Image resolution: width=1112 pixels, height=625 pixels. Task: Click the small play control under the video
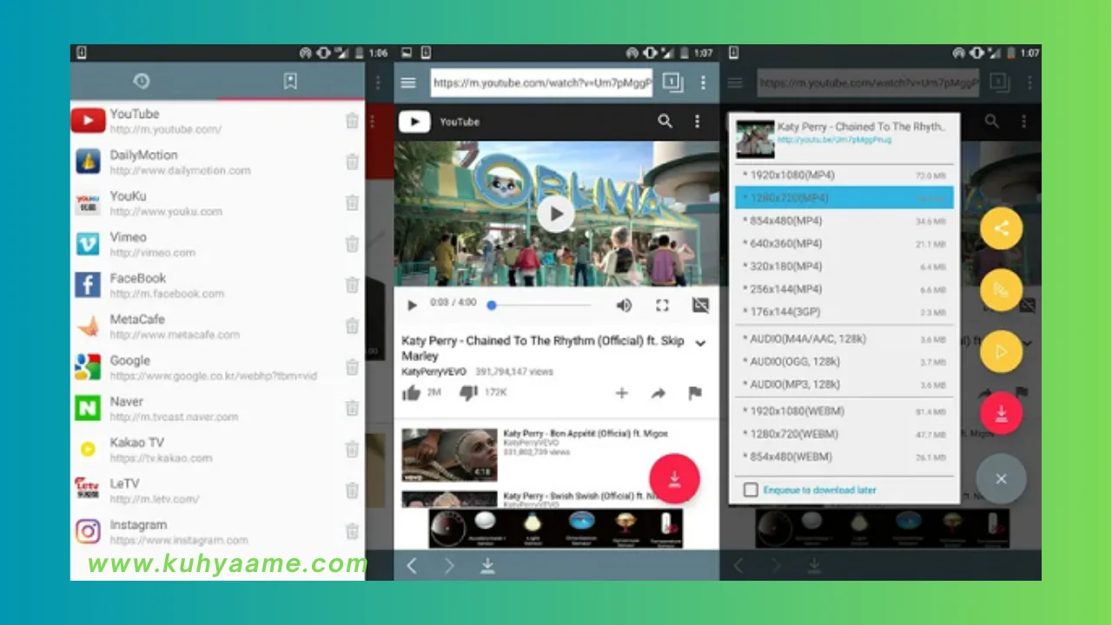click(412, 306)
